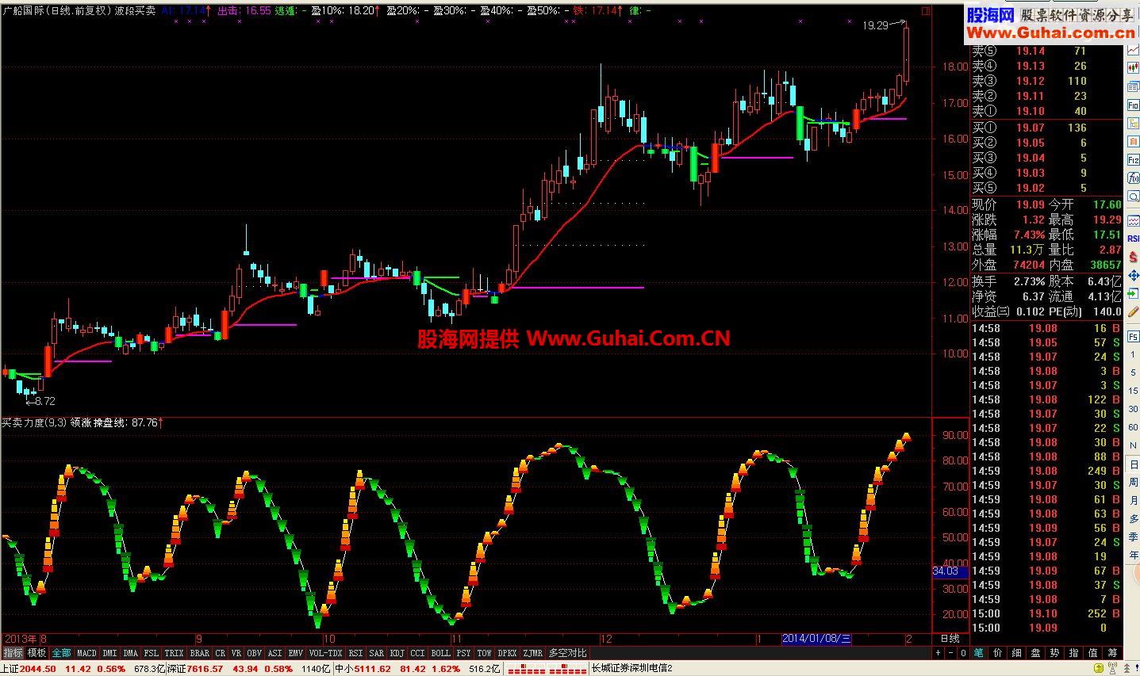This screenshot has height=676, width=1140.
Task: Select the 全部 indicator category tab
Action: click(62, 653)
